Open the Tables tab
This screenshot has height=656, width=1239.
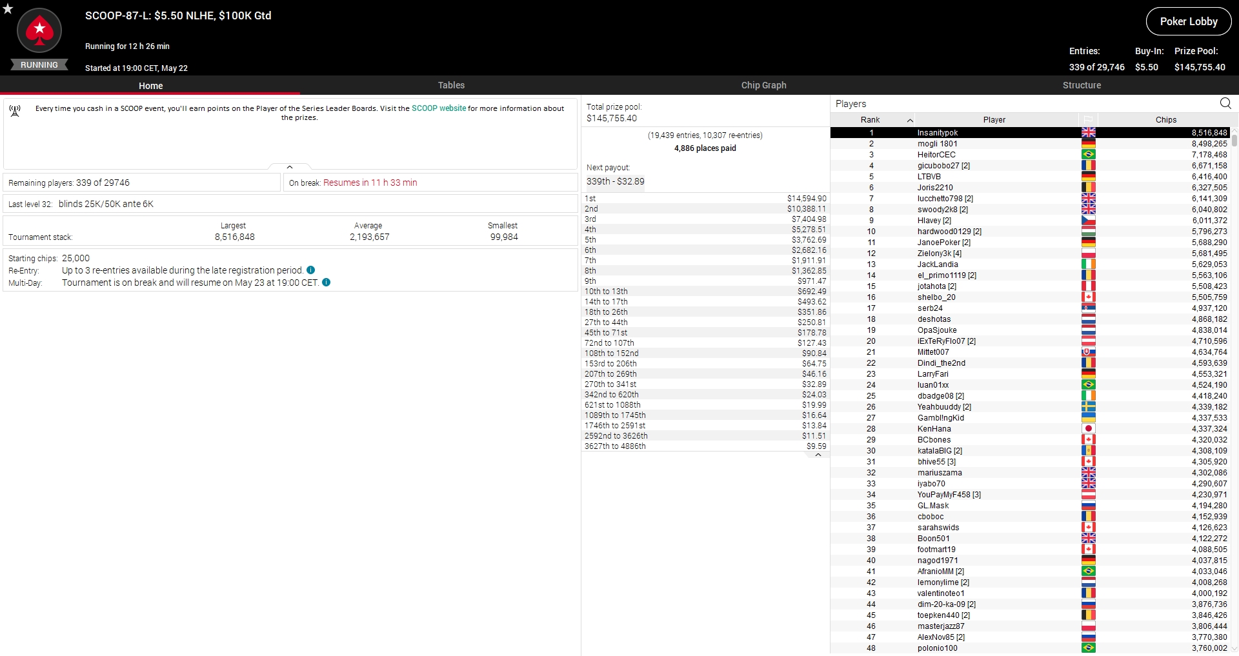coord(451,85)
